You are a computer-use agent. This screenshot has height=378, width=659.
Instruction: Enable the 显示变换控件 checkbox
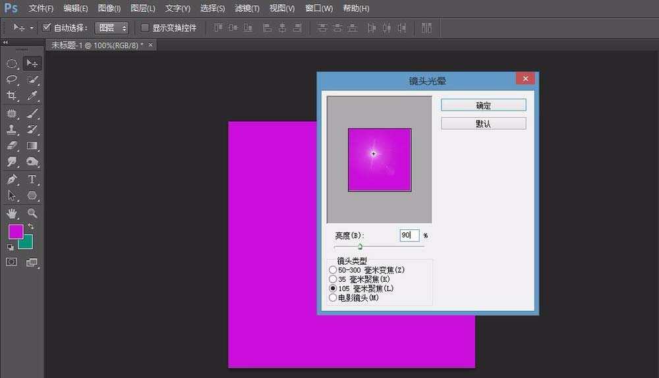(146, 28)
